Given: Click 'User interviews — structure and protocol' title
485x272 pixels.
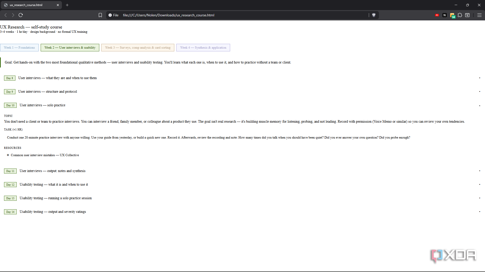Looking at the screenshot, I should 47,92.
